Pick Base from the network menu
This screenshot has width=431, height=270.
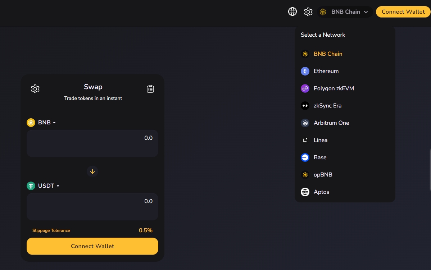point(320,157)
